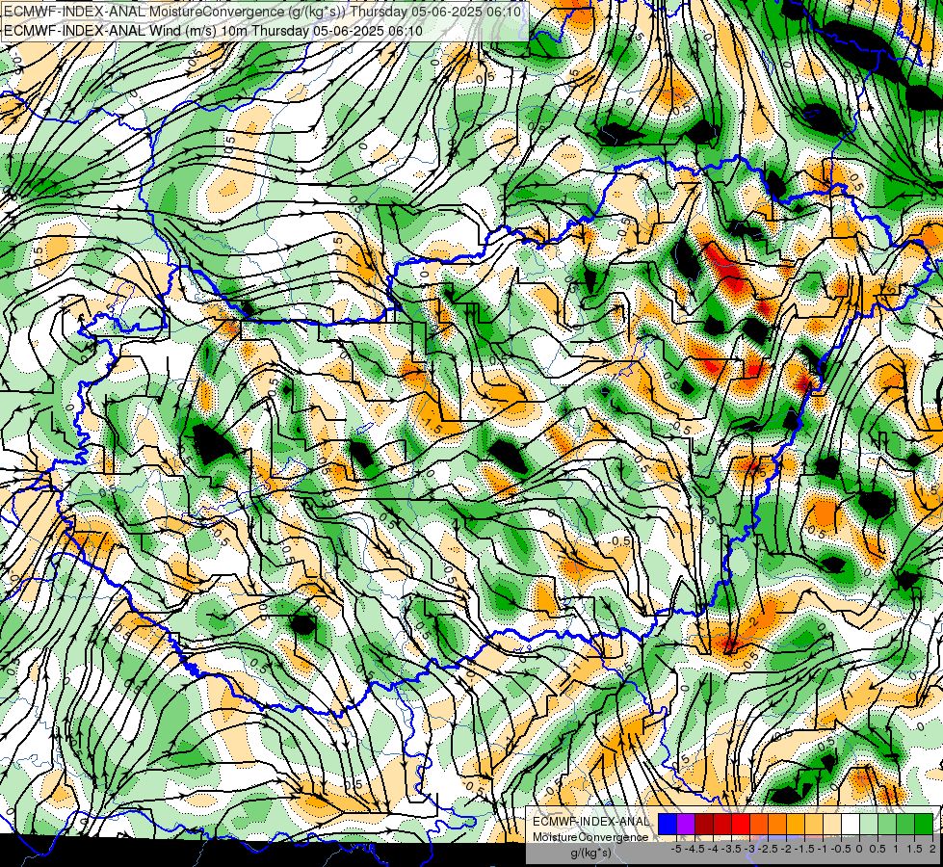Screen dimensions: 943x867
Task: Click the 1.5 tick label on legend scale
Action: 915,849
